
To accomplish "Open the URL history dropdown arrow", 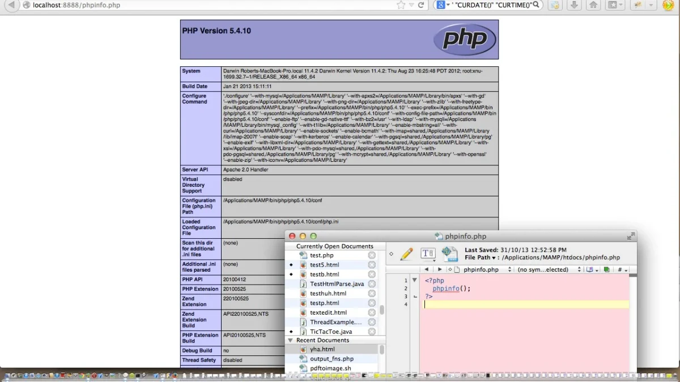I will [411, 5].
